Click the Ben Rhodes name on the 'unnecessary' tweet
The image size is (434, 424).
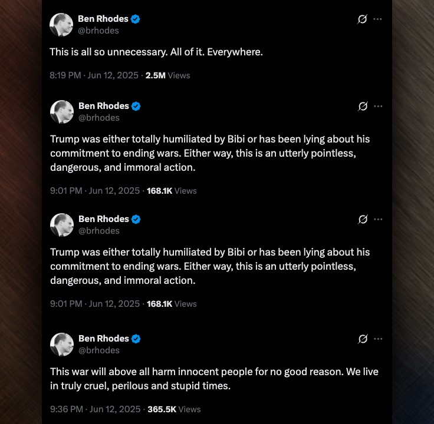pos(103,19)
